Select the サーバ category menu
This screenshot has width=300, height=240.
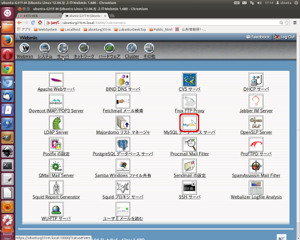pyautogui.click(x=63, y=51)
